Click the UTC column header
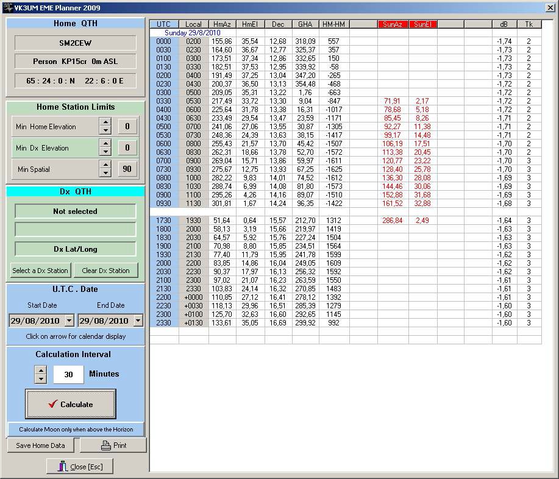 [163, 24]
